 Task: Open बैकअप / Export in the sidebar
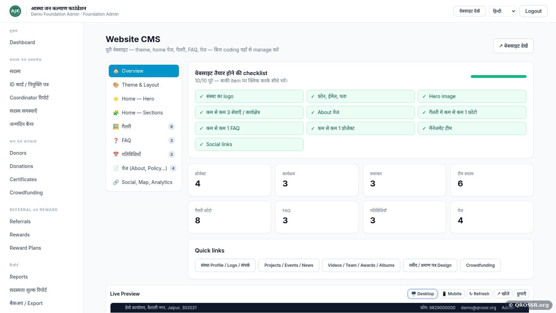point(26,303)
